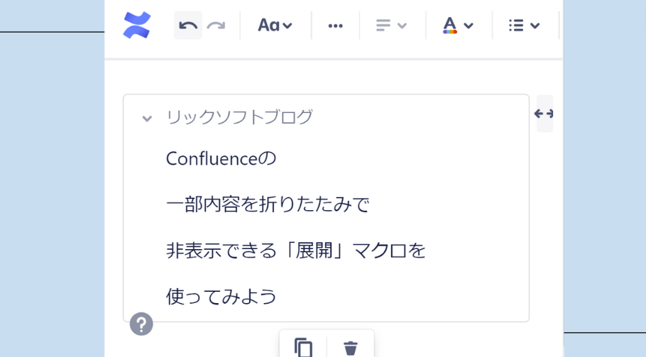Expand the chevron beside text color A
Image resolution: width=646 pixels, height=357 pixels.
click(469, 26)
